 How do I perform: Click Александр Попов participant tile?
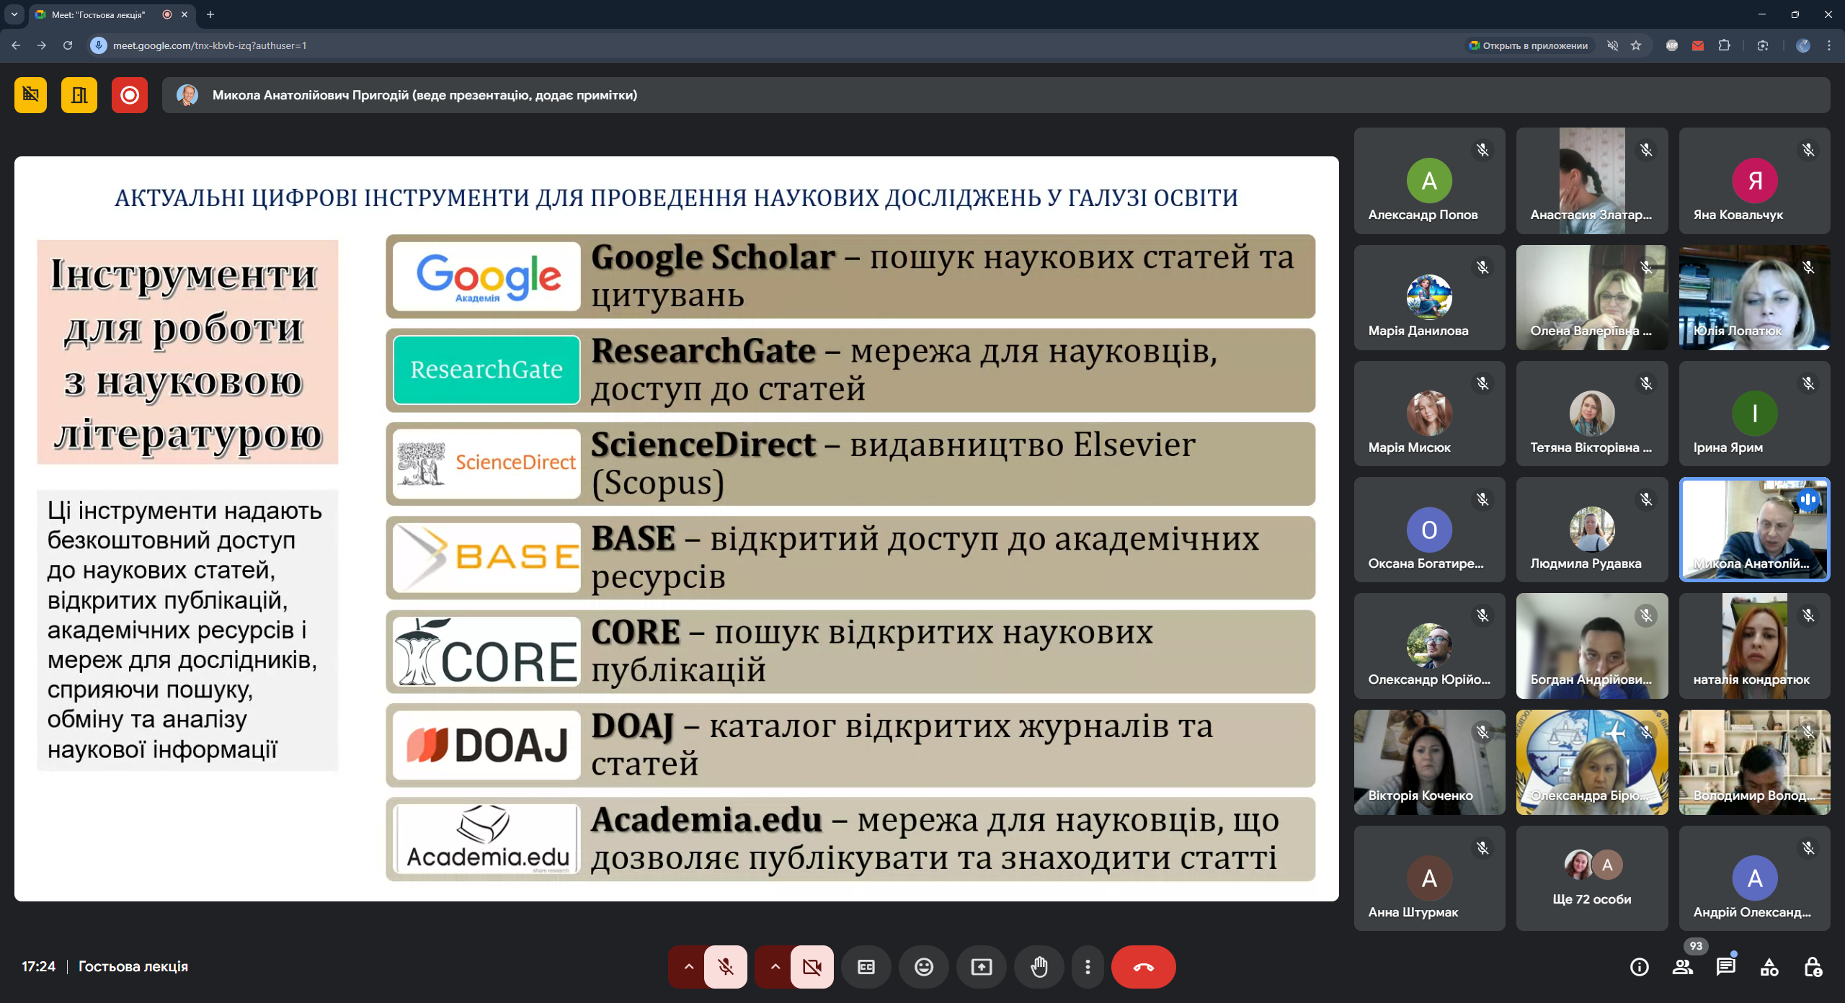coord(1429,181)
